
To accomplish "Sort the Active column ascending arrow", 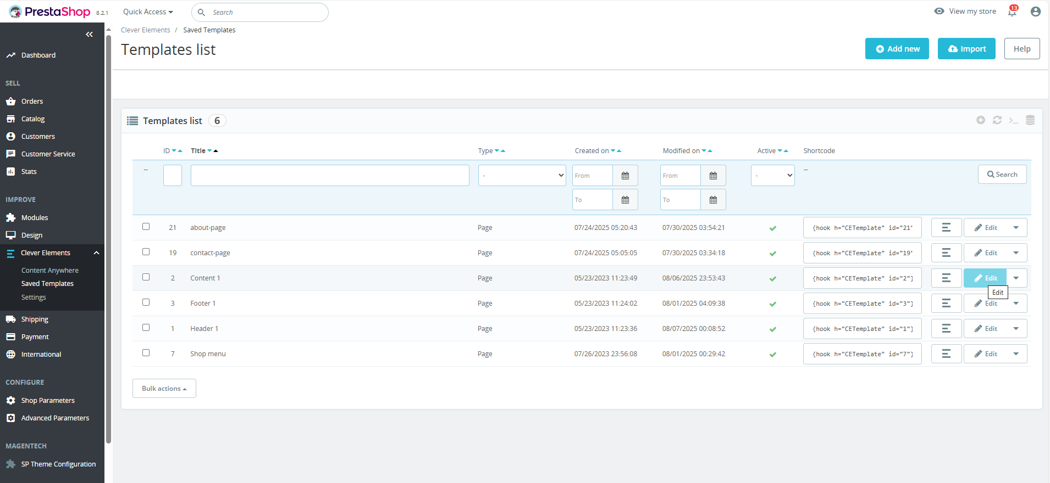I will 786,151.
